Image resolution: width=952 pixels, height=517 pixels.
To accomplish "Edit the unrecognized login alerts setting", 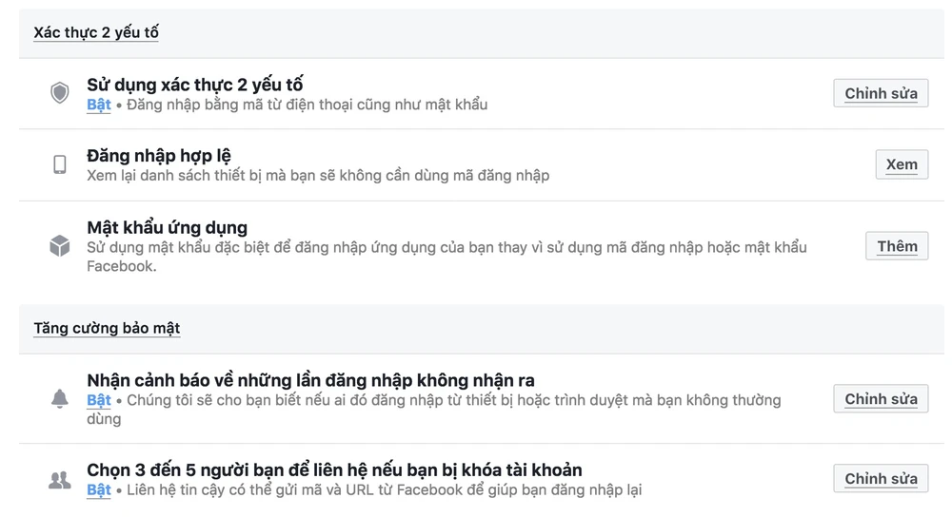I will (x=881, y=399).
